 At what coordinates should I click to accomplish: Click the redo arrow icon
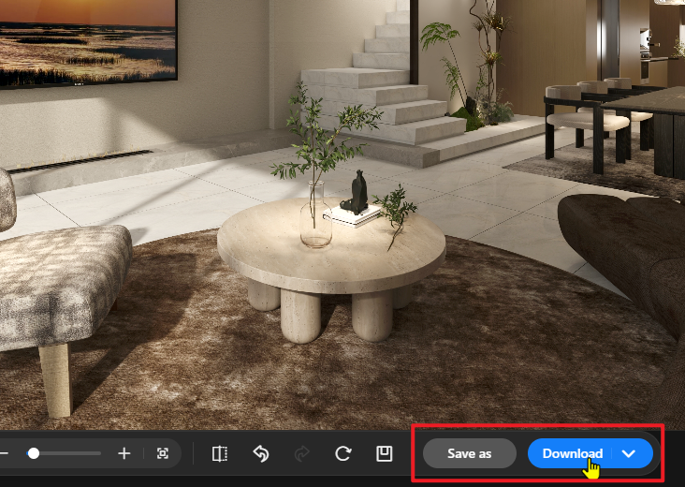[301, 453]
